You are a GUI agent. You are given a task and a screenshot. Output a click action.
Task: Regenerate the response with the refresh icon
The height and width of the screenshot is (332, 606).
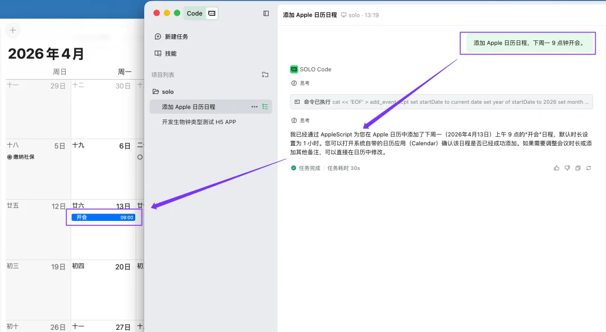(589, 168)
